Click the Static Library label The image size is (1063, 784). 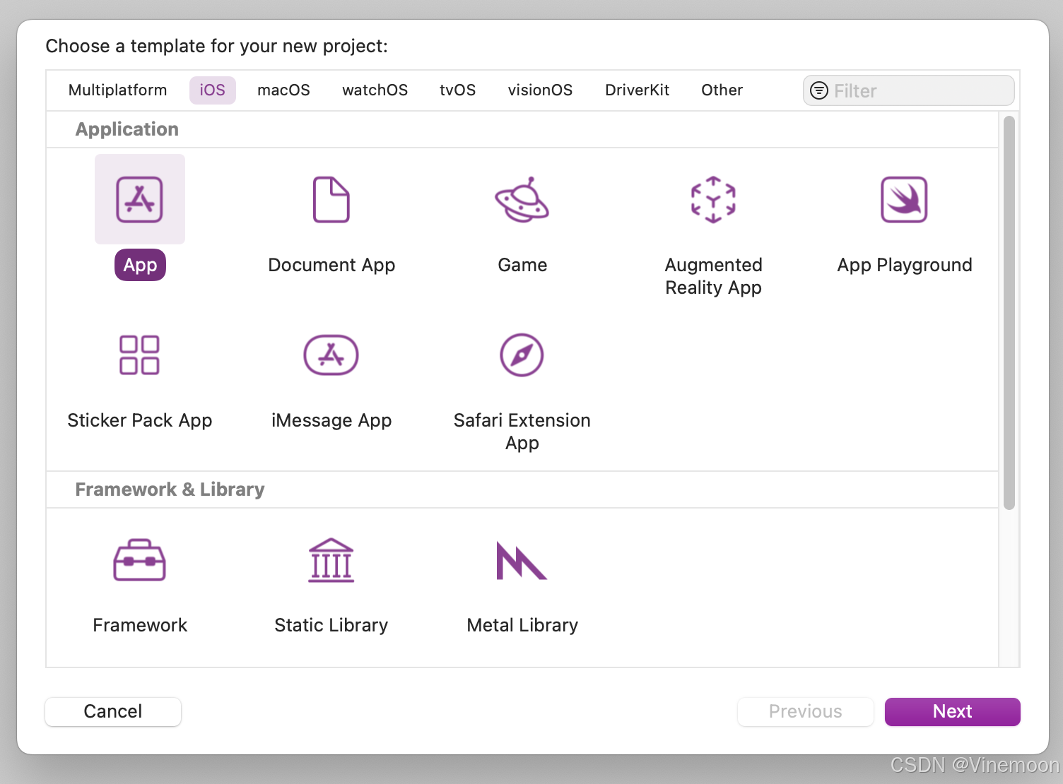(331, 625)
